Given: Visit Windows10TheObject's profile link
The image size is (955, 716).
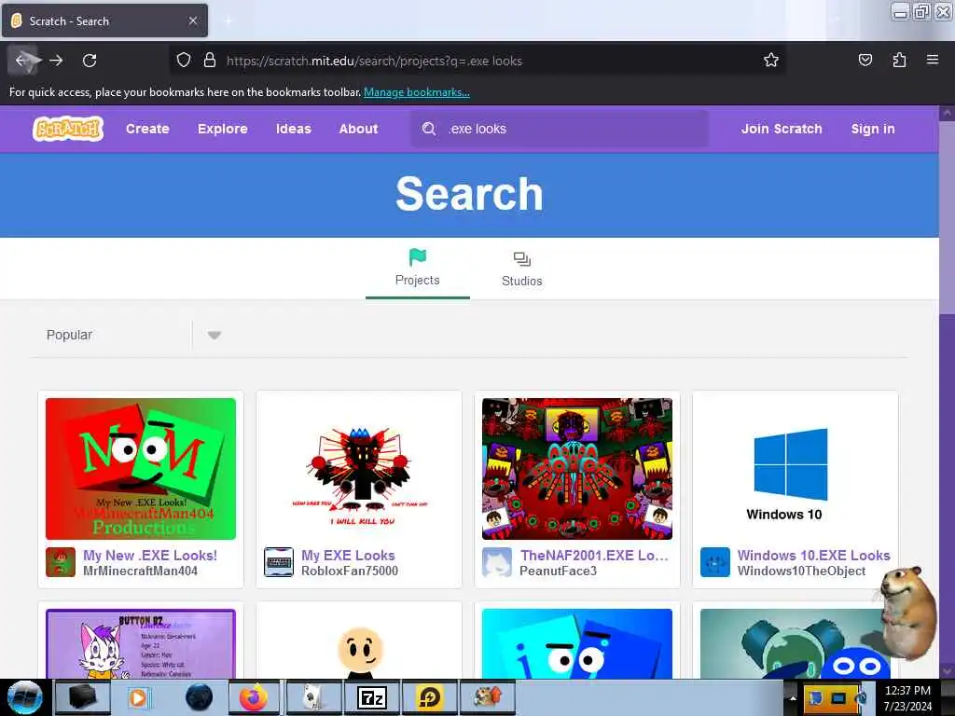Looking at the screenshot, I should tap(801, 571).
